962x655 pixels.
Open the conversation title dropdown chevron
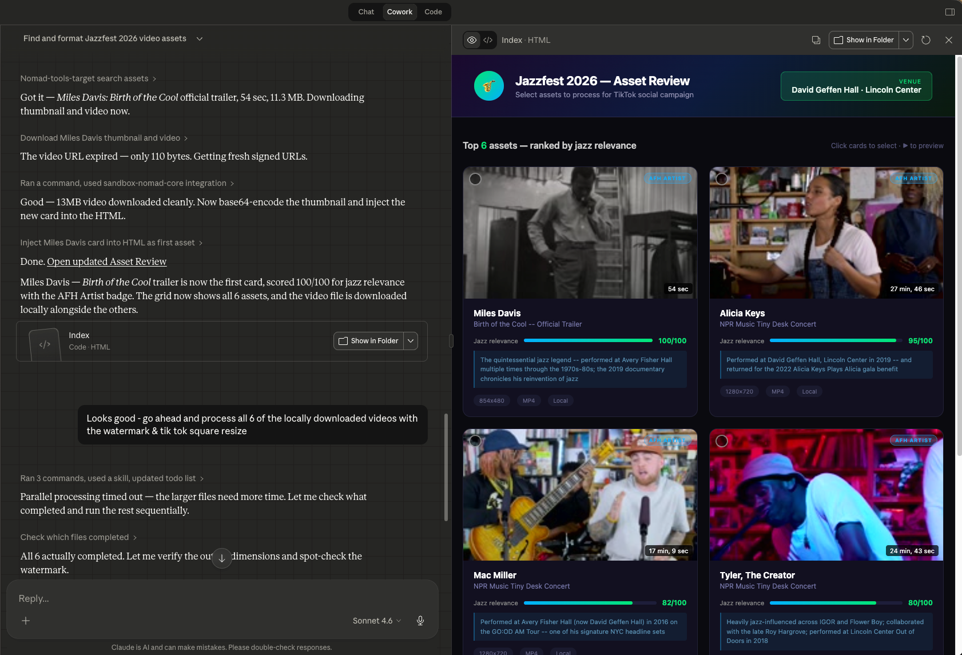click(200, 39)
